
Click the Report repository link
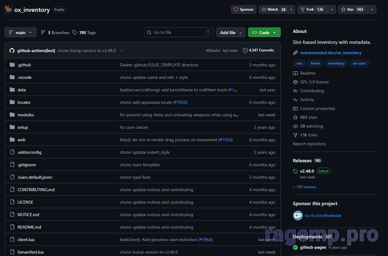pyautogui.click(x=309, y=144)
